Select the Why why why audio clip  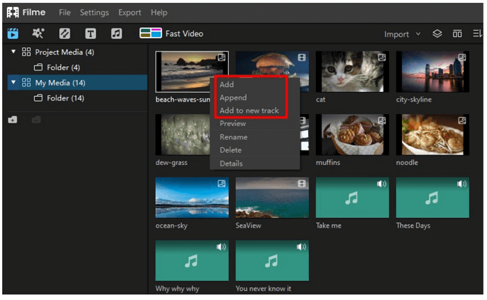point(192,260)
